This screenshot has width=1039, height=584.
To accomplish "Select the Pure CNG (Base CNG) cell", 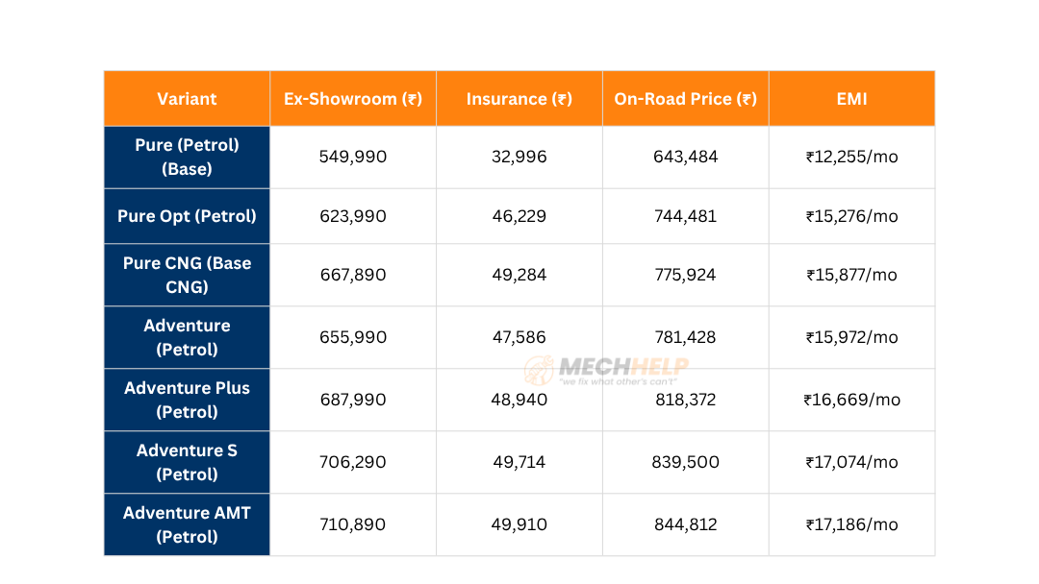I will pos(187,275).
